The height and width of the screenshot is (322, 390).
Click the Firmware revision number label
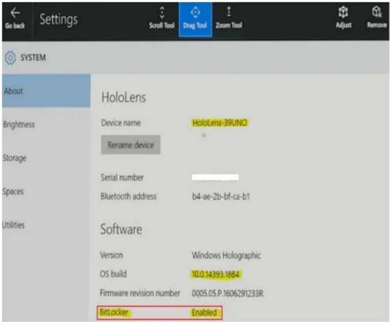coord(140,293)
